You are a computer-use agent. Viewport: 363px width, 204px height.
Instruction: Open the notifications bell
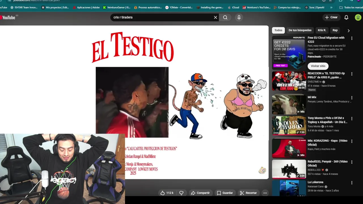[x=346, y=18]
